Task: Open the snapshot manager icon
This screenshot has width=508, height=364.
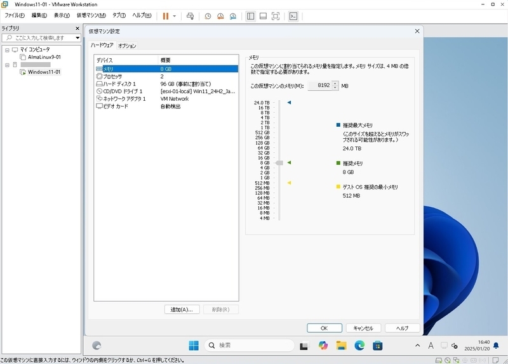Action: click(x=233, y=16)
